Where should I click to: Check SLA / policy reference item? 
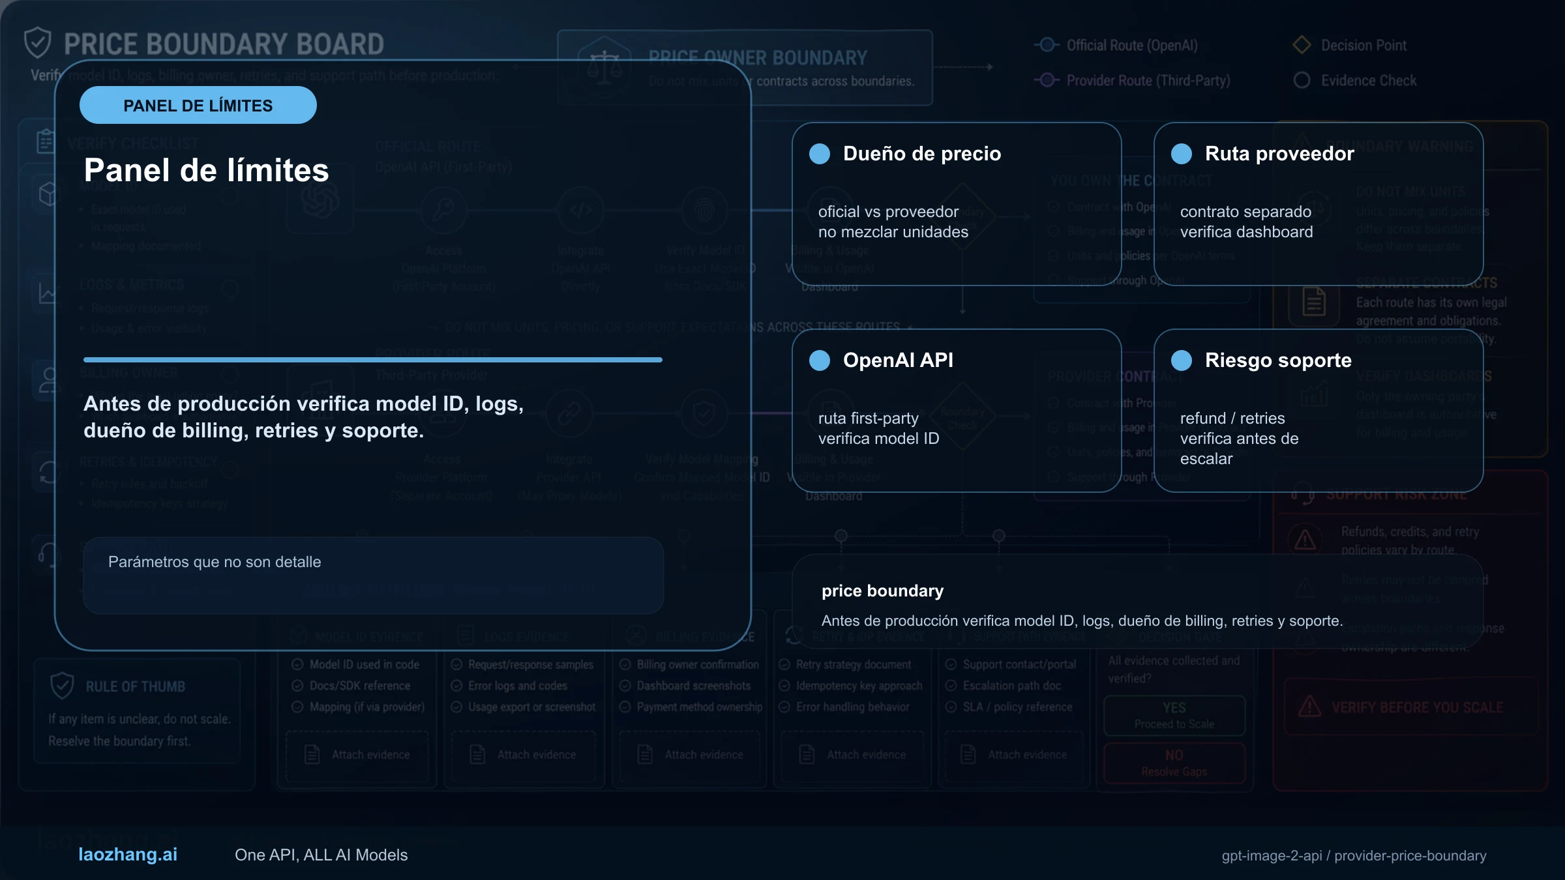pos(951,707)
